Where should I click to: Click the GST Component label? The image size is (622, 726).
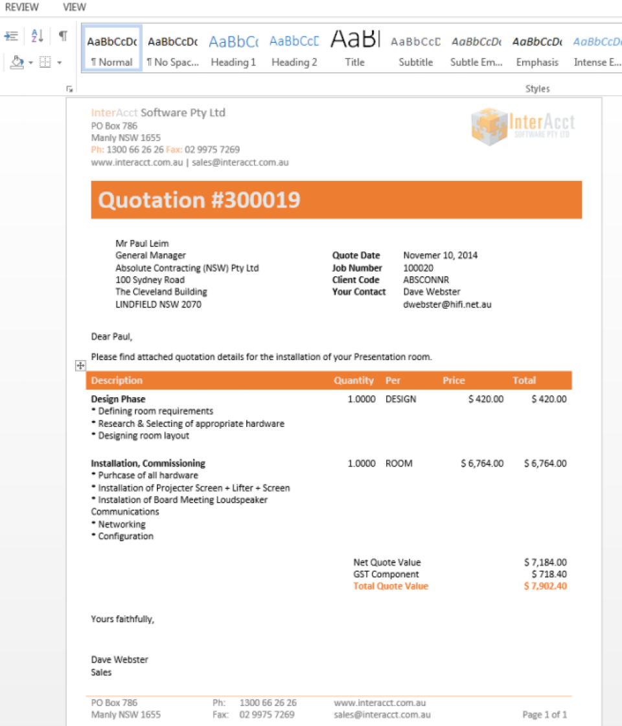coord(386,575)
